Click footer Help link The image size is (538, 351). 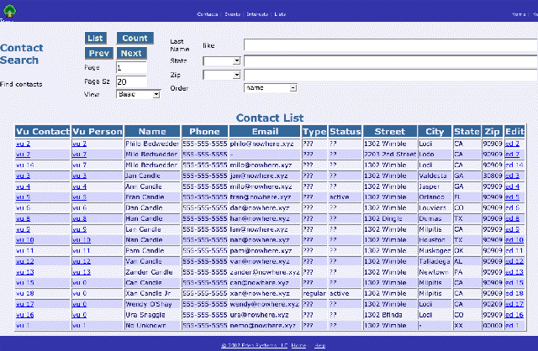319,345
